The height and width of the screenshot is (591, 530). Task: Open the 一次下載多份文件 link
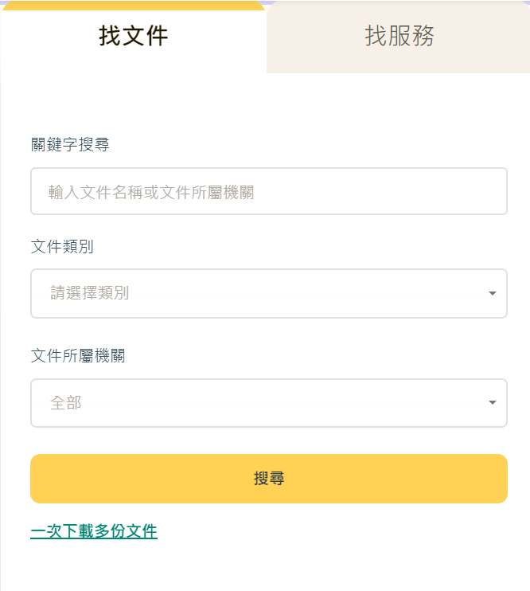[94, 531]
